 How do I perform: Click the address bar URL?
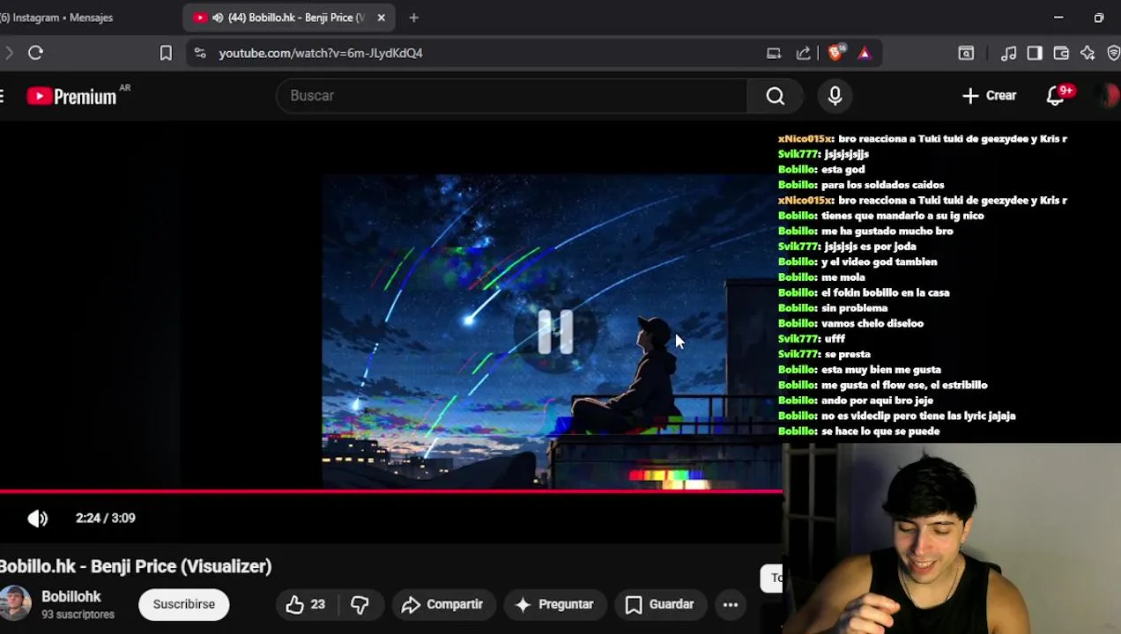(321, 53)
